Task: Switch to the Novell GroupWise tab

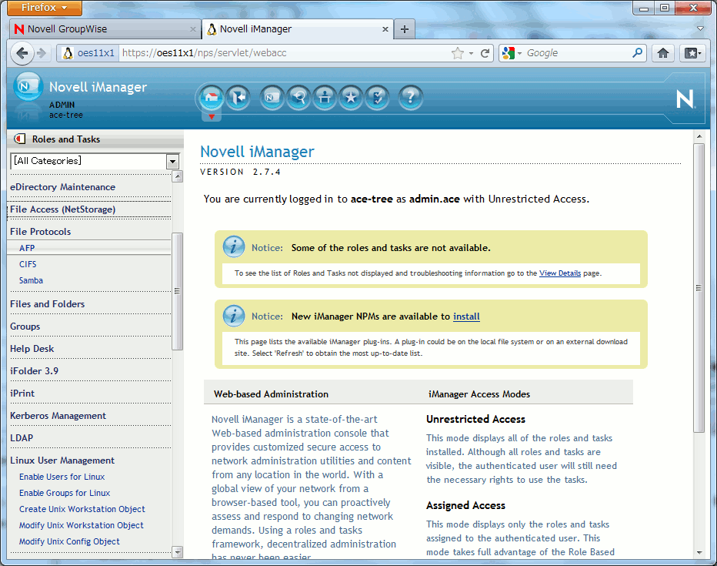Action: pyautogui.click(x=105, y=29)
